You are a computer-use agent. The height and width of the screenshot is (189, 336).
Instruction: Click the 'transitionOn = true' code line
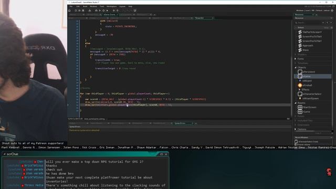[x=108, y=60]
